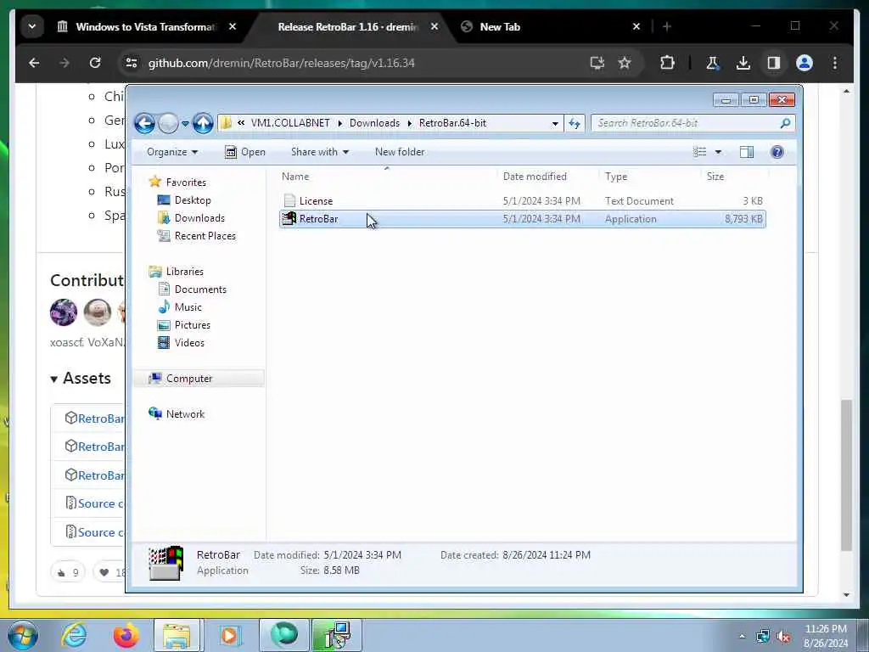Screen dimensions: 869x652
Task: Open browser downloads
Action: click(743, 63)
